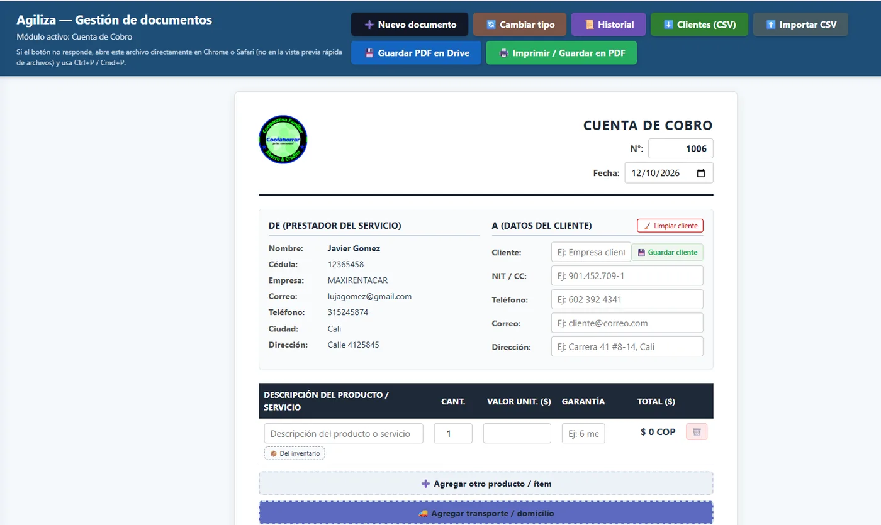The image size is (881, 525).
Task: Click the Módulo activo: Cuenta de Cobro label
Action: [74, 37]
